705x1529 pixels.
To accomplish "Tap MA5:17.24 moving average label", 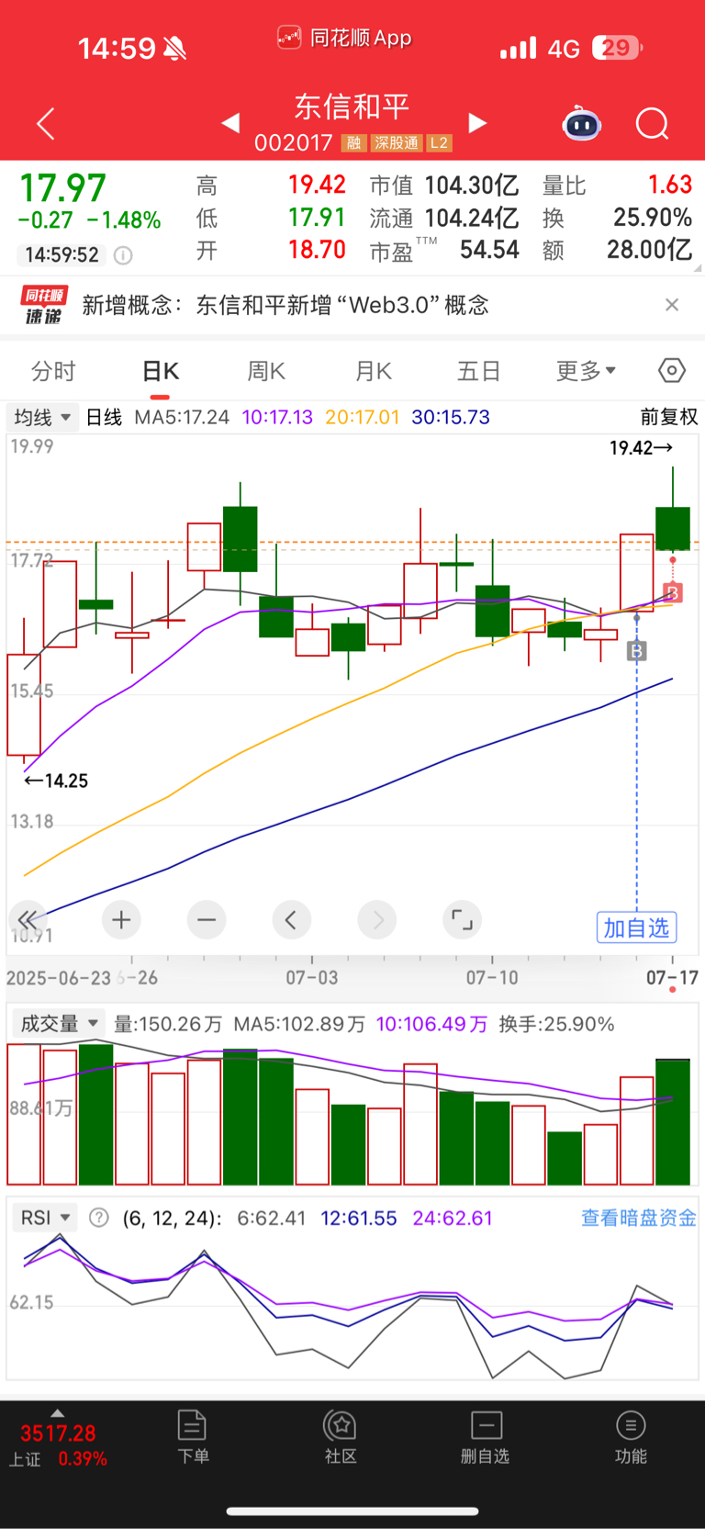I will tap(182, 417).
